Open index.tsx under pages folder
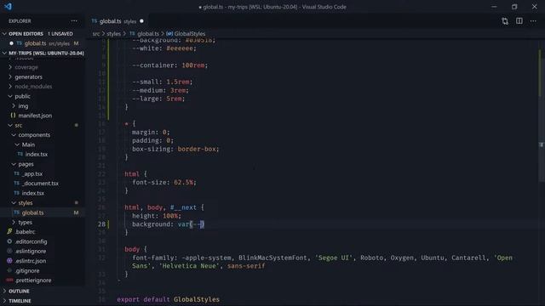Image resolution: width=545 pixels, height=306 pixels. click(43, 193)
